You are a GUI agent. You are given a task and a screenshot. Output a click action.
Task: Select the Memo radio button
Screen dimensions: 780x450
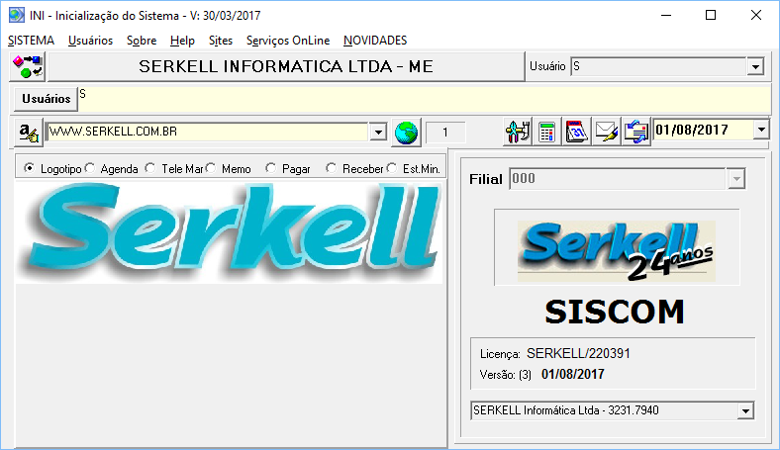click(x=211, y=168)
